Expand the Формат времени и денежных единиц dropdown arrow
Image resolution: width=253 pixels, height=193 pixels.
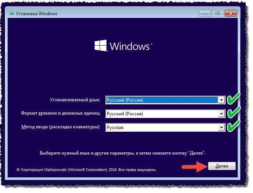pyautogui.click(x=221, y=114)
